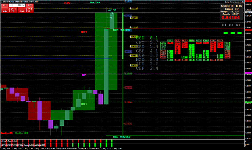Click the CAD column header in currency matrix
Screen dimensions: 252x150
click(199, 40)
